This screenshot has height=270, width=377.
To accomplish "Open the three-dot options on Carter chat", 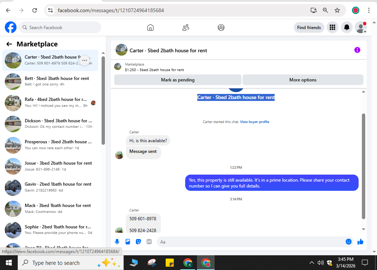I will pyautogui.click(x=85, y=60).
